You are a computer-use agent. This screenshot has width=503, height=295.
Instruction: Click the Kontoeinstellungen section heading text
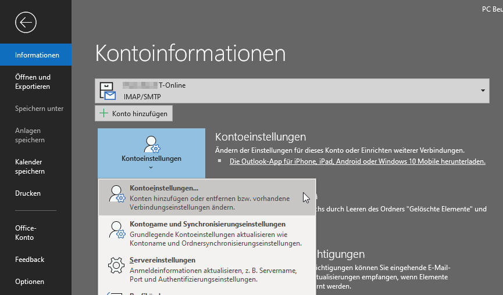tap(261, 137)
